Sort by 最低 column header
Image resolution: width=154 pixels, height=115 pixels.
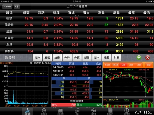click(x=146, y=13)
